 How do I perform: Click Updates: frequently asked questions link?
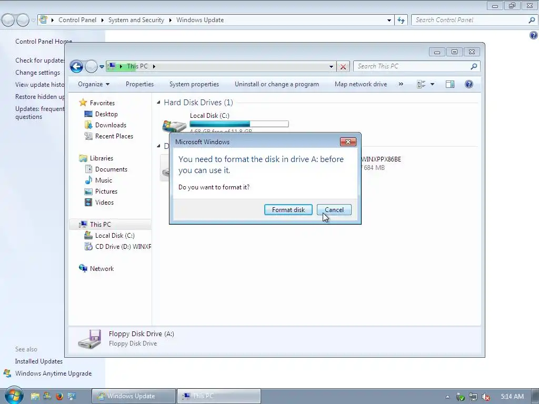(x=39, y=113)
